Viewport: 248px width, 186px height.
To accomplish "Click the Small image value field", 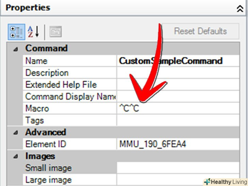I will coord(182,168).
